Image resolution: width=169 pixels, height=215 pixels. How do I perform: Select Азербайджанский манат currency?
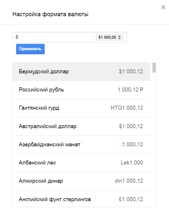[x=81, y=145]
